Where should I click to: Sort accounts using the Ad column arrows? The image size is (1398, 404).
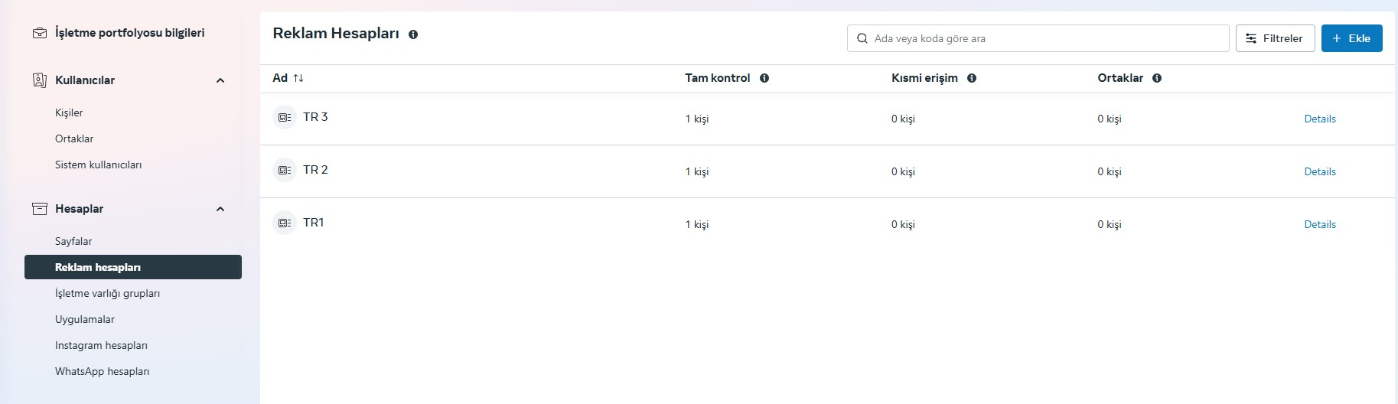coord(298,78)
